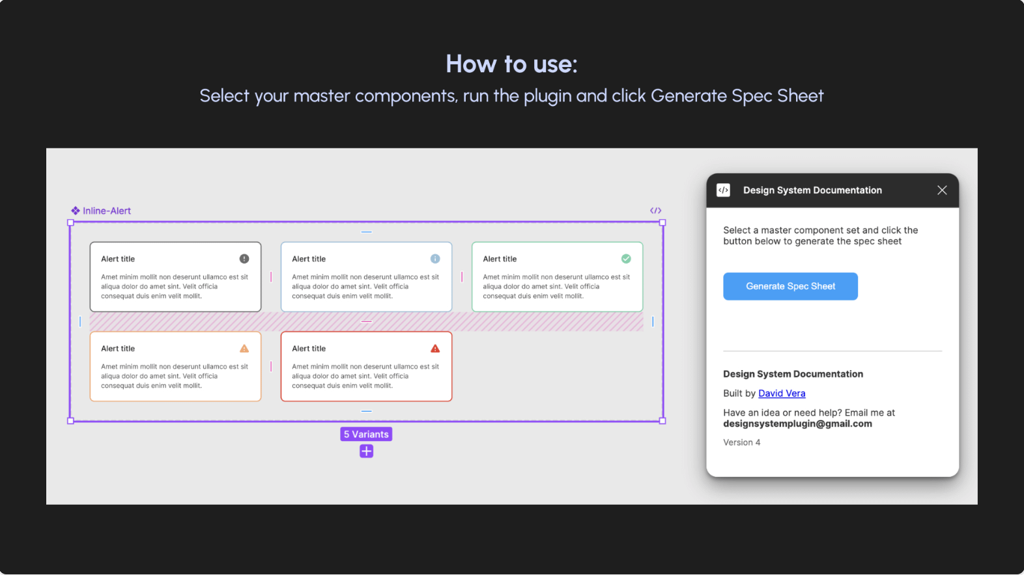
Task: Close the Design System Documentation plugin
Action: point(942,190)
